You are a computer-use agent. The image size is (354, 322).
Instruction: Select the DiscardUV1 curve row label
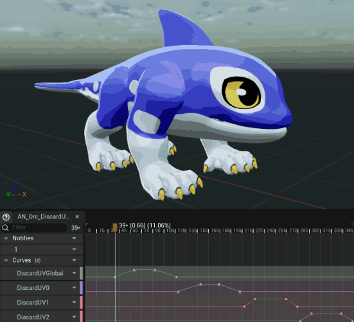point(33,303)
